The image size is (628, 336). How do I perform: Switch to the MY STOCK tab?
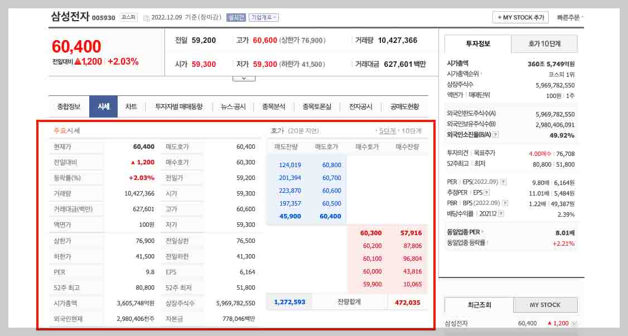click(545, 305)
